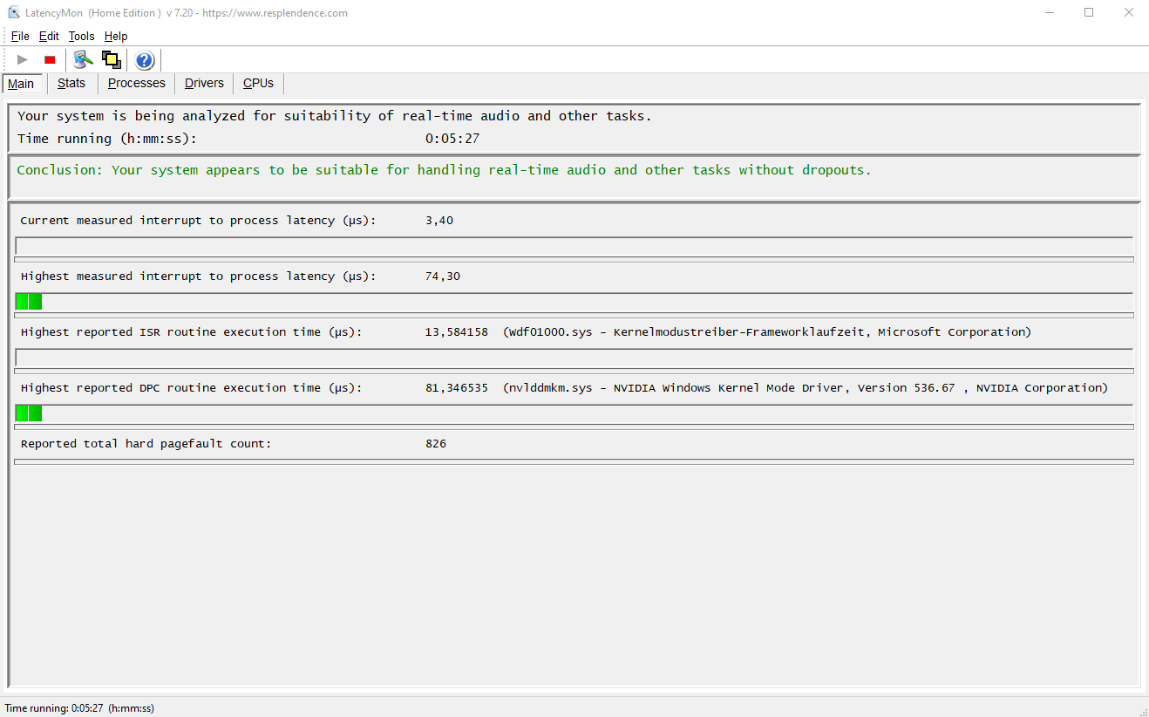Open the Processes tab
Viewport: 1149px width, 717px height.
click(x=137, y=83)
